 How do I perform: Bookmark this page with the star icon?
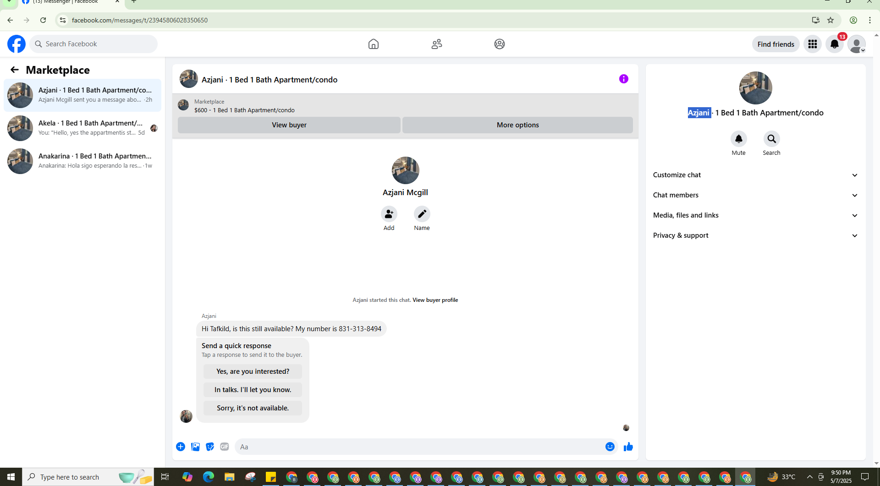(830, 20)
